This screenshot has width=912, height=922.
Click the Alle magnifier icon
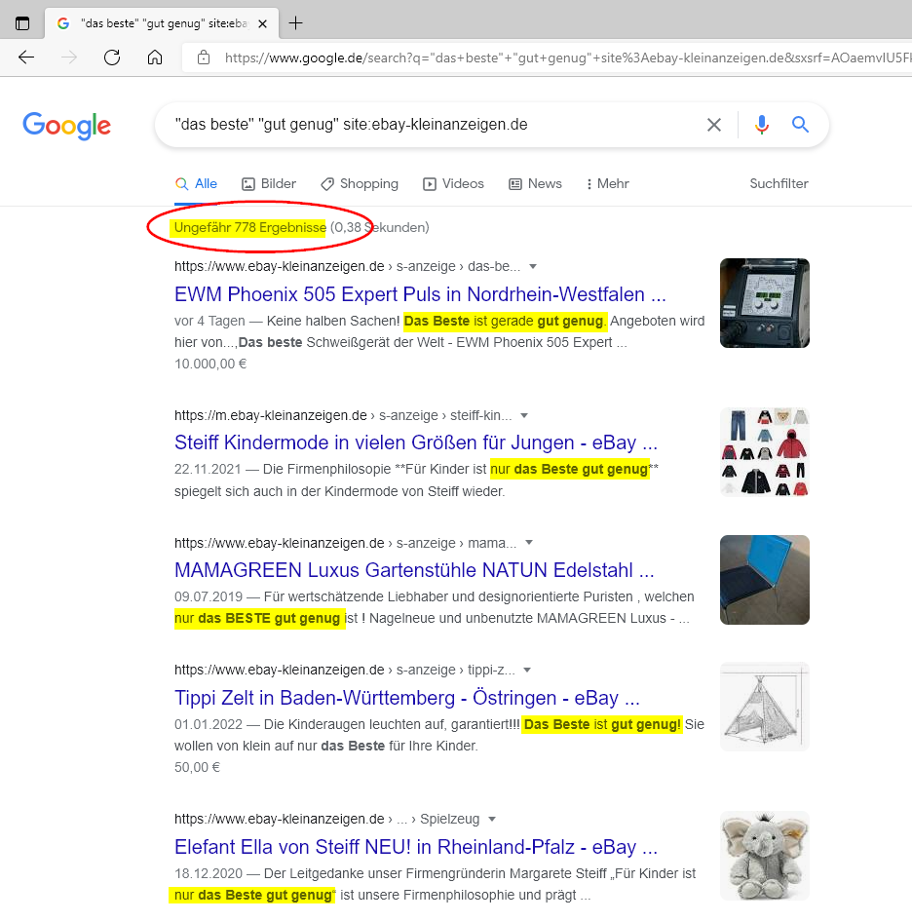tap(181, 184)
